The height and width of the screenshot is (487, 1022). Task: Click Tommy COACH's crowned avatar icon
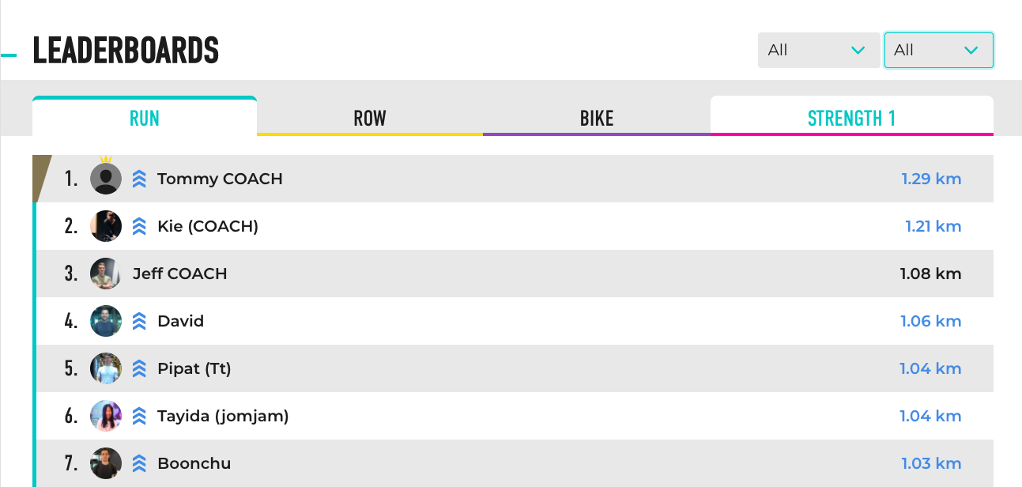[106, 178]
